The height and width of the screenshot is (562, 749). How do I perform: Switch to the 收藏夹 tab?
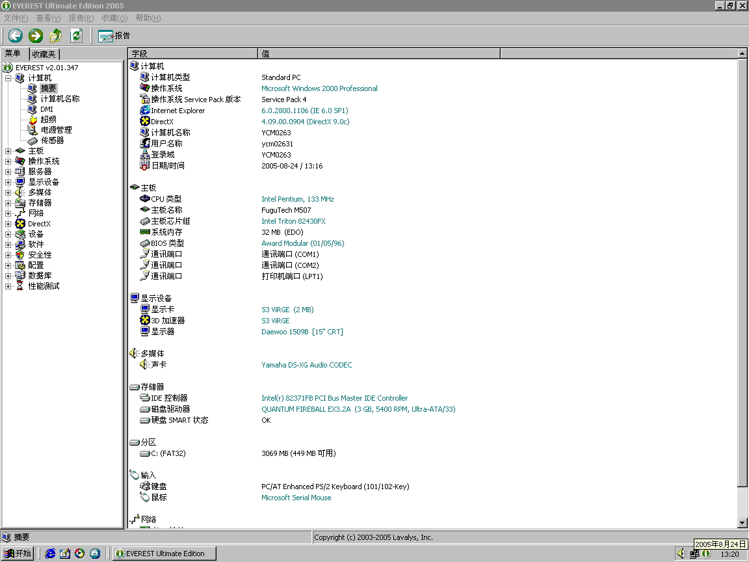[44, 54]
